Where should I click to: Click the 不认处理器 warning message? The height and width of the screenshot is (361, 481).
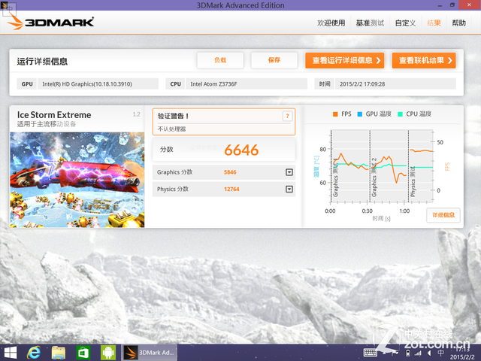[x=171, y=129]
